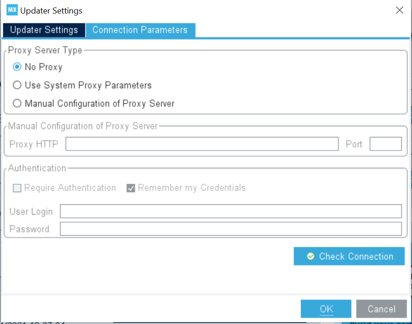Select the No Proxy radio button

pyautogui.click(x=17, y=67)
